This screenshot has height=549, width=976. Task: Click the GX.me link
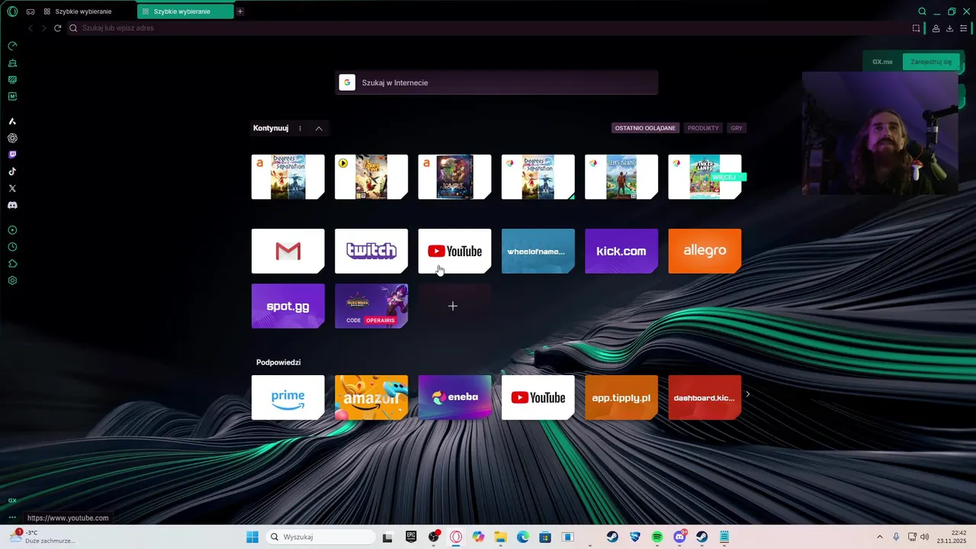point(882,62)
